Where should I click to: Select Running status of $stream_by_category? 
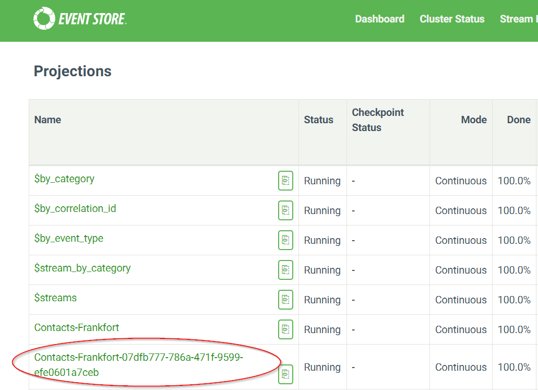pos(322,270)
